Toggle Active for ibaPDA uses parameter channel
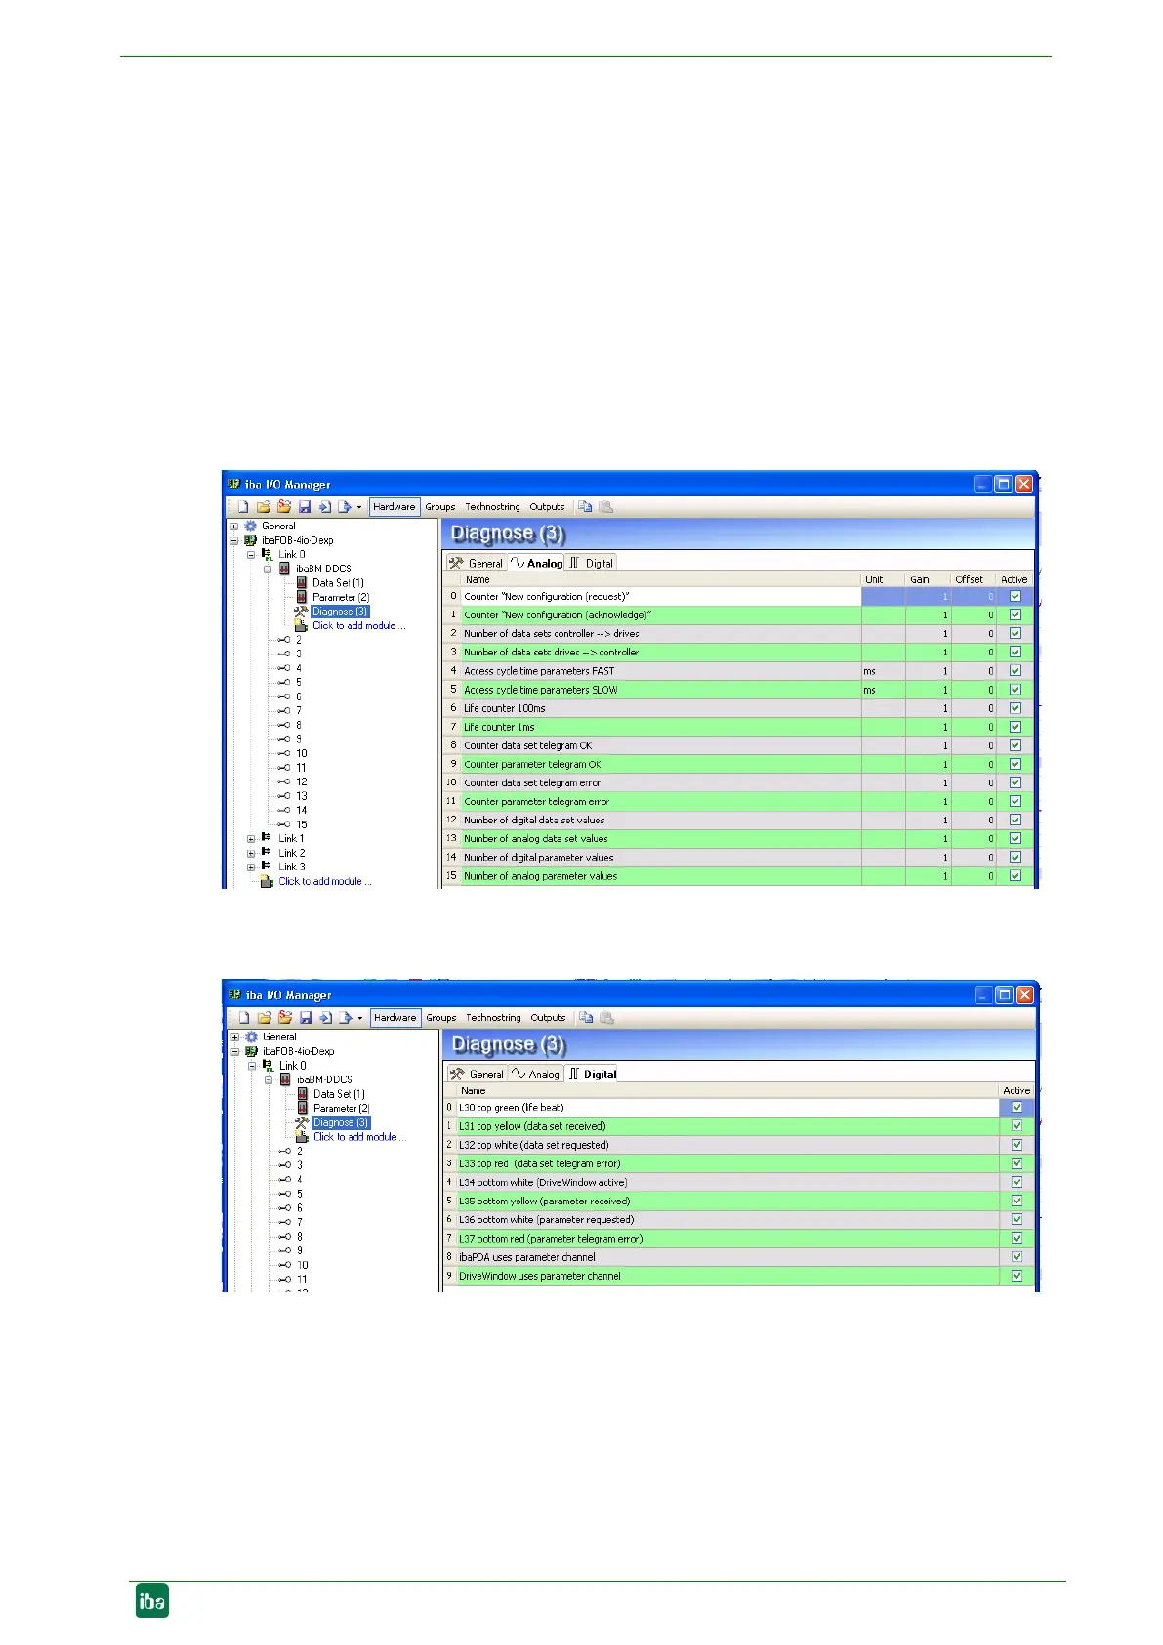1163x1645 pixels. tap(1018, 1257)
